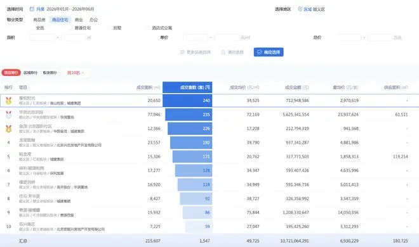Image resolution: width=419 pixels, height=247 pixels.
Task: Switch to the 区域排行 ranking tab
Action: [30, 73]
